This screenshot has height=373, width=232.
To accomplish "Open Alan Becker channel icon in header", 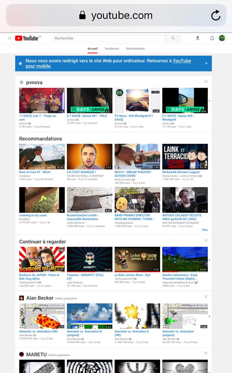I will 21,298.
